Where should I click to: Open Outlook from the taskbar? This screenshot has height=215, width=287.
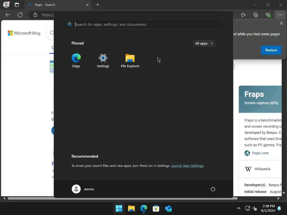point(168,208)
